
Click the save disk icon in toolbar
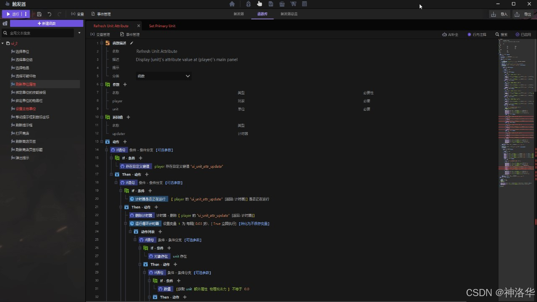click(39, 14)
